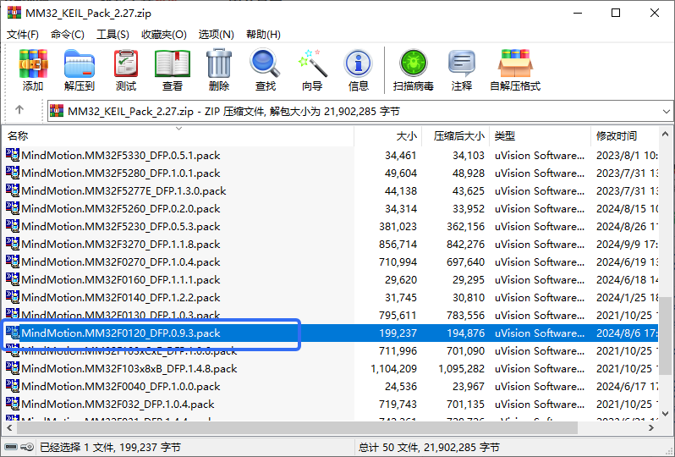Open the File (文件) menu
This screenshot has width=675, height=457.
(23, 35)
